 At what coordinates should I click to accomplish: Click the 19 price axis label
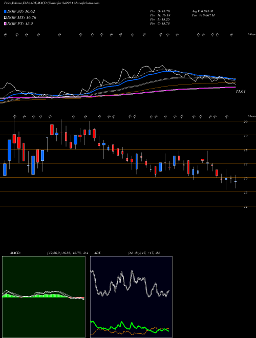(245, 136)
